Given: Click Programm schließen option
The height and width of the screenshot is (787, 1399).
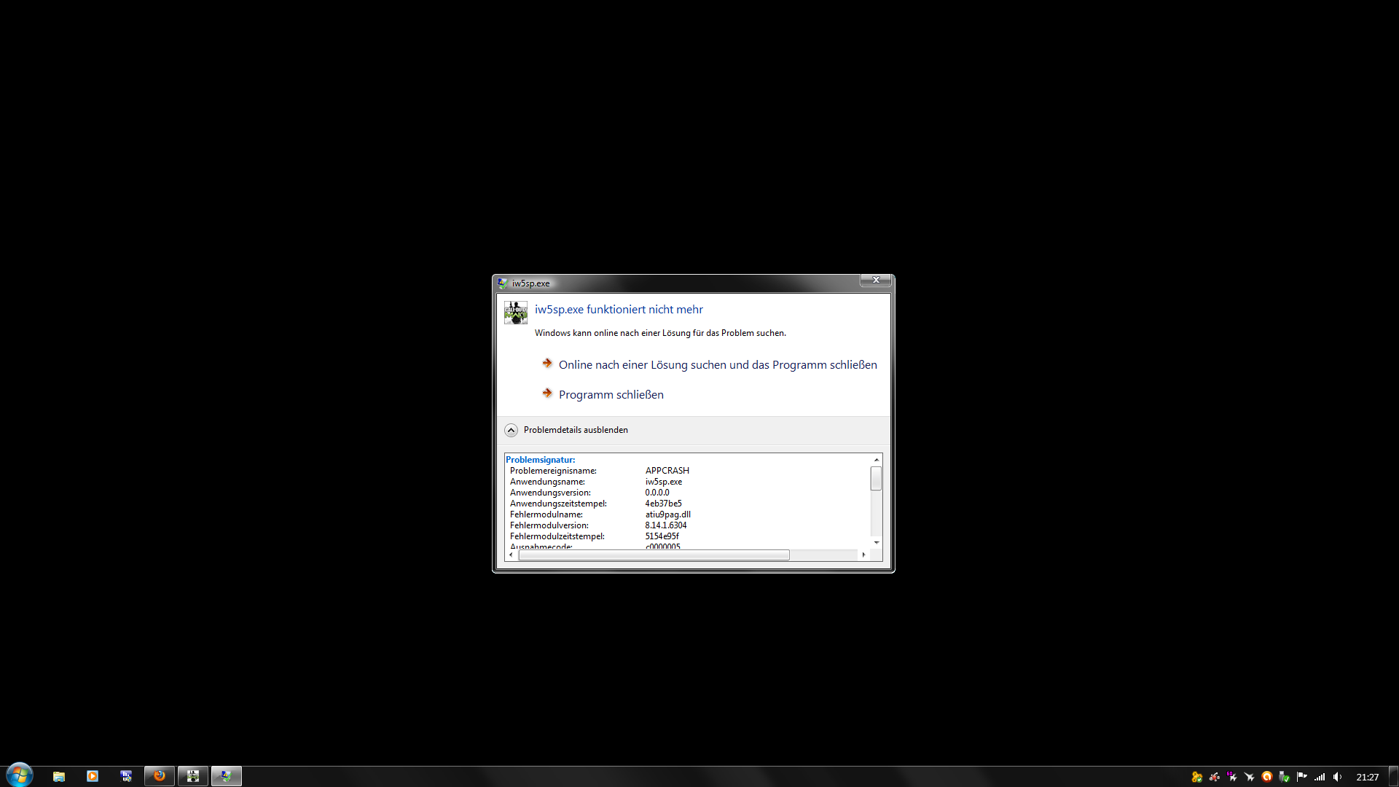Looking at the screenshot, I should (611, 394).
